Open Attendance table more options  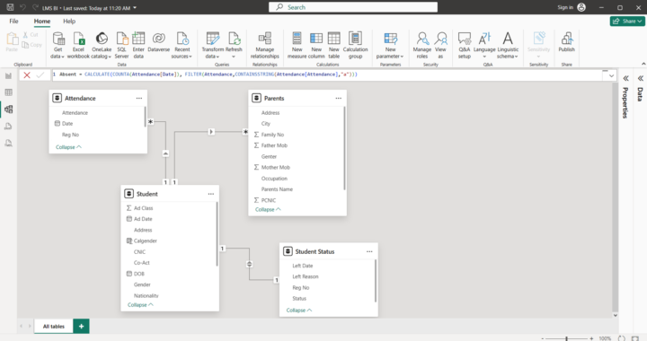point(139,99)
